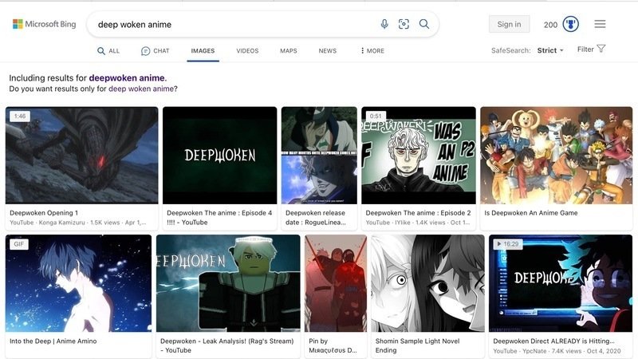This screenshot has width=638, height=359.
Task: Switch to Chat with bubble icon
Action: point(156,51)
